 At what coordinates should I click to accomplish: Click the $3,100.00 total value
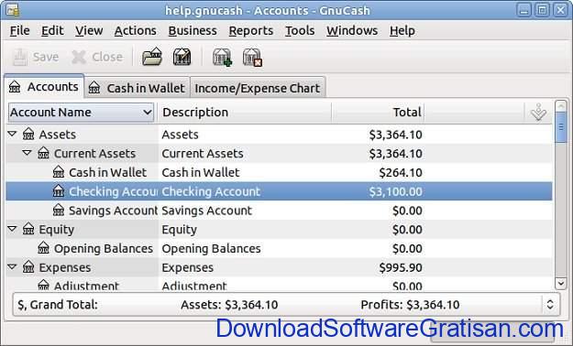pos(395,191)
